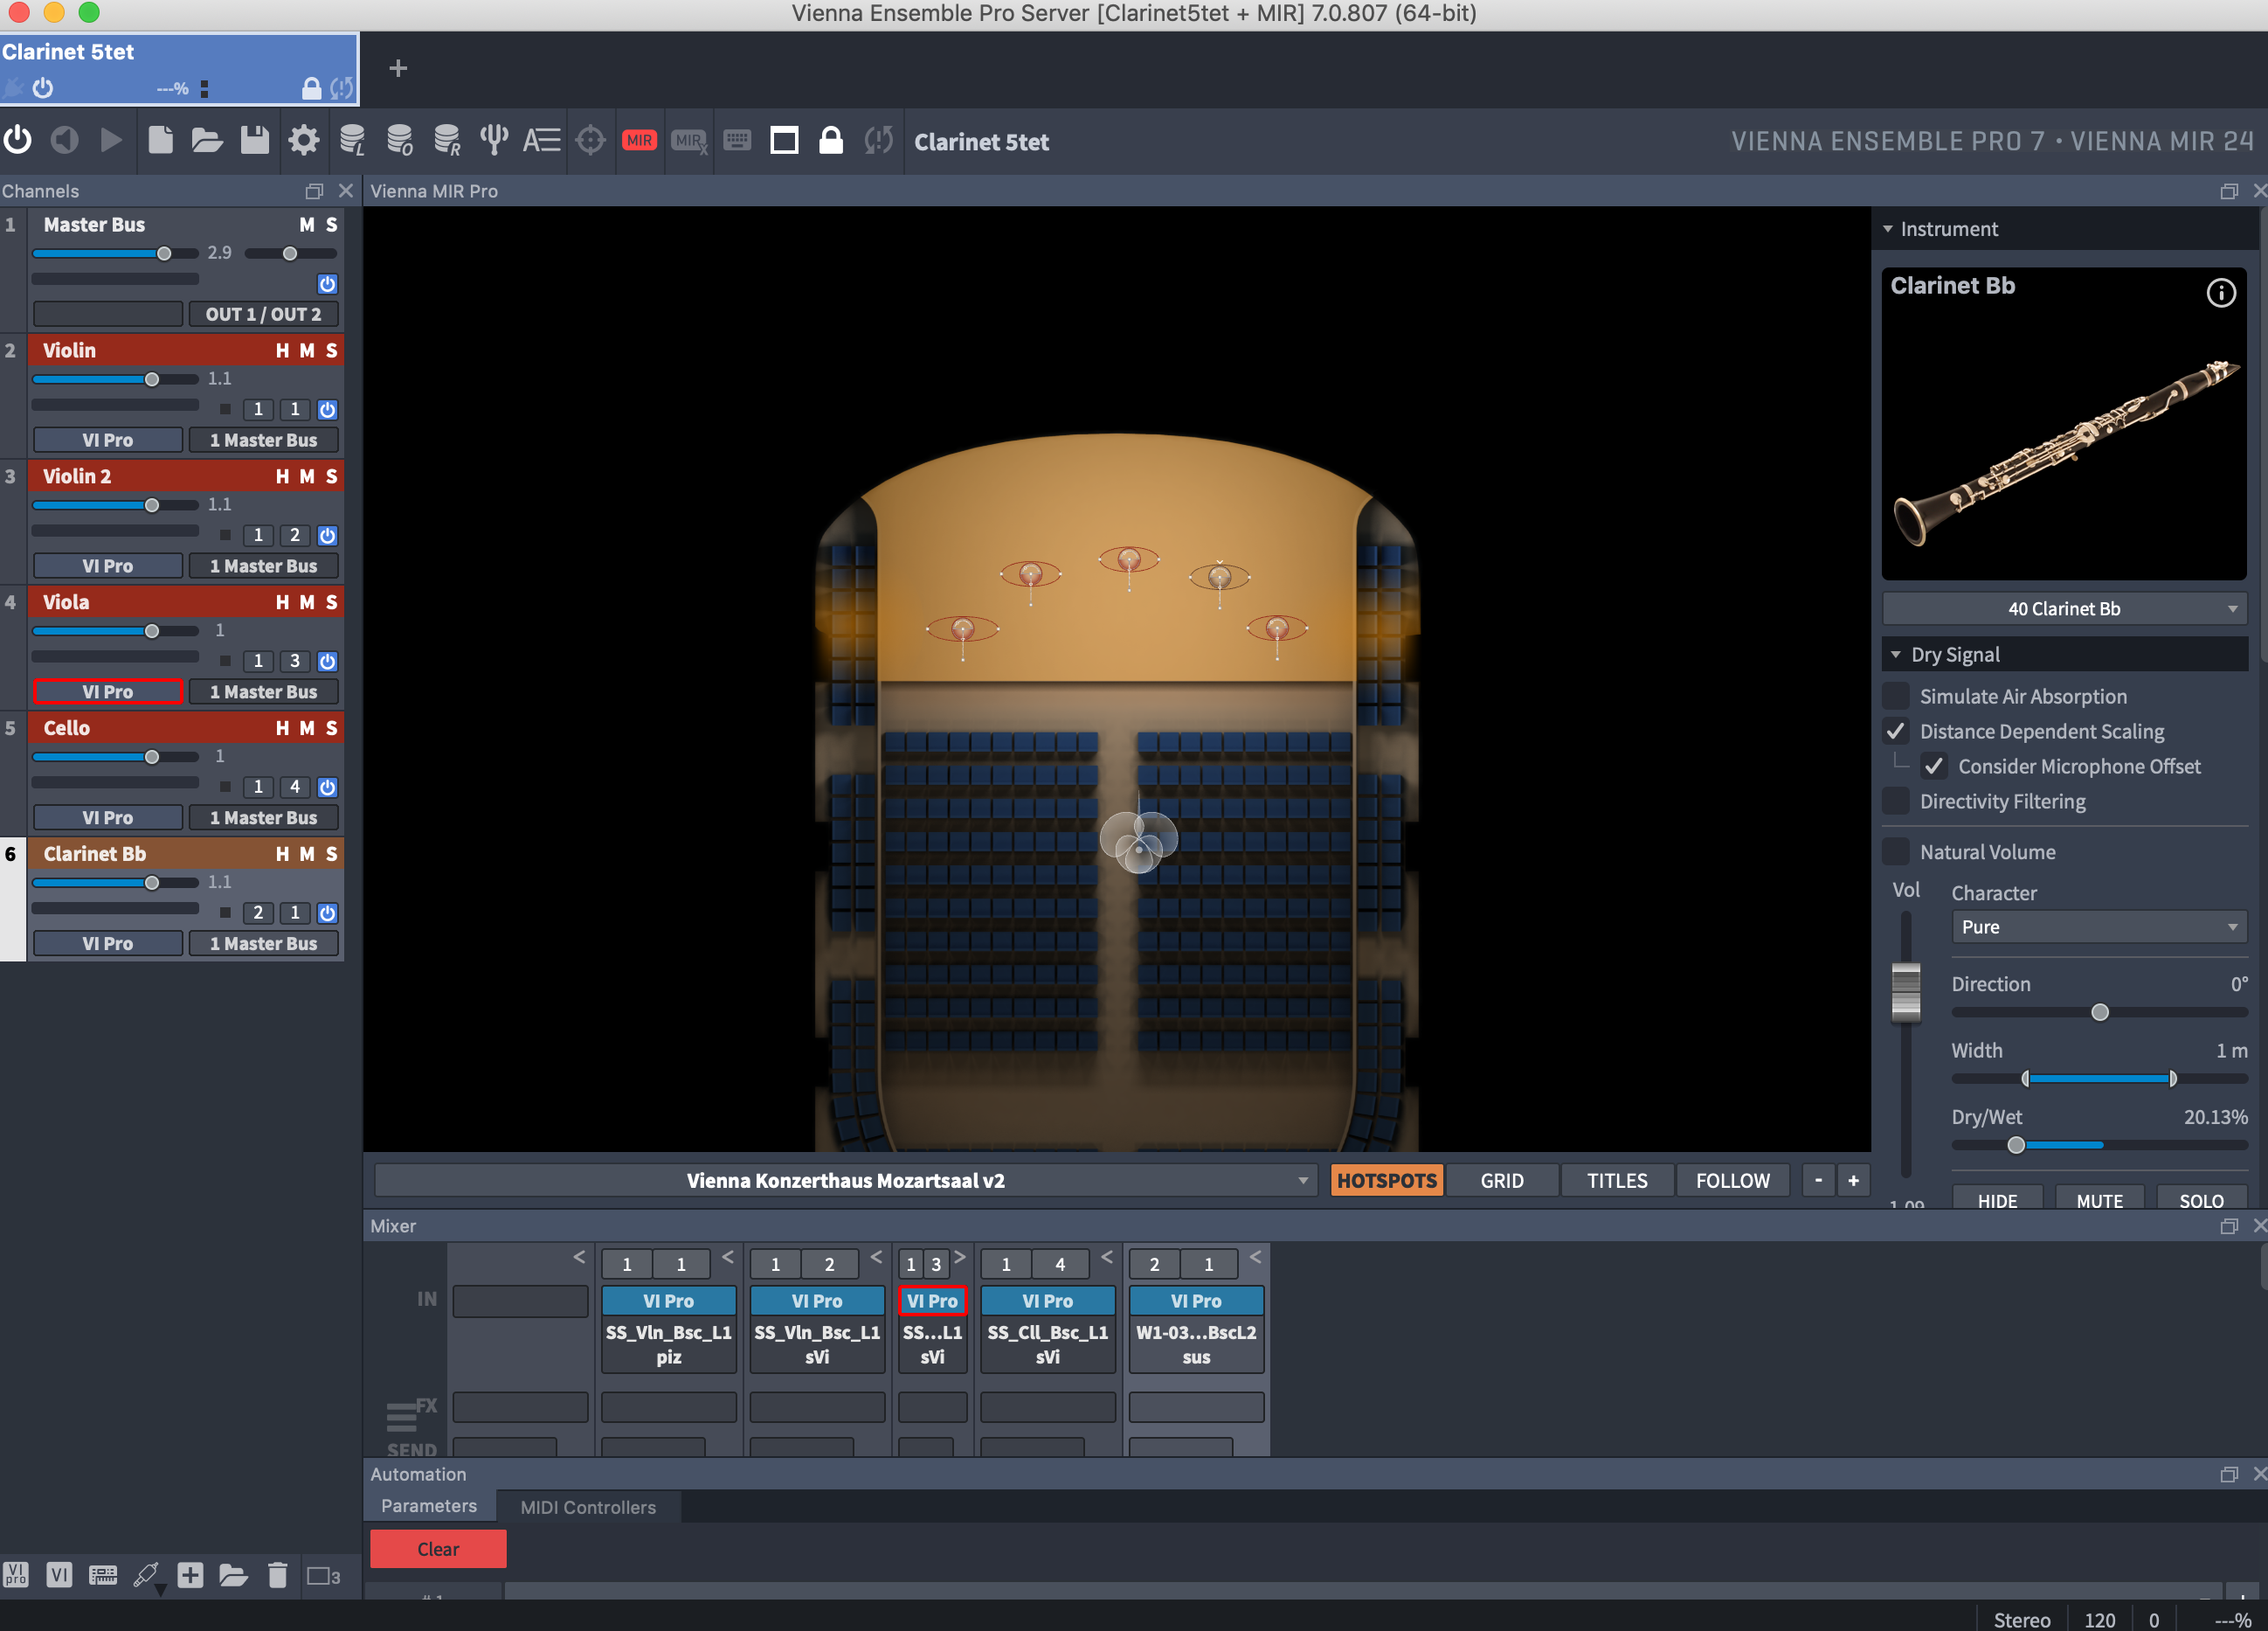Open the Vienna Konzerthaus Mozartsaal venue dropdown
The width and height of the screenshot is (2268, 1631).
tap(845, 1181)
